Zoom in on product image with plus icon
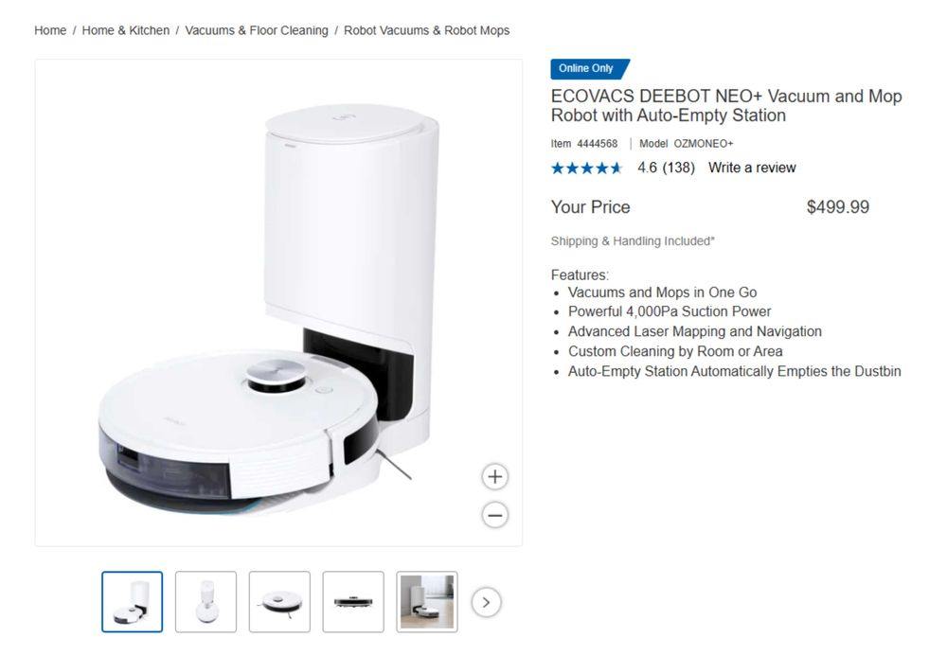The image size is (947, 656). pos(494,477)
